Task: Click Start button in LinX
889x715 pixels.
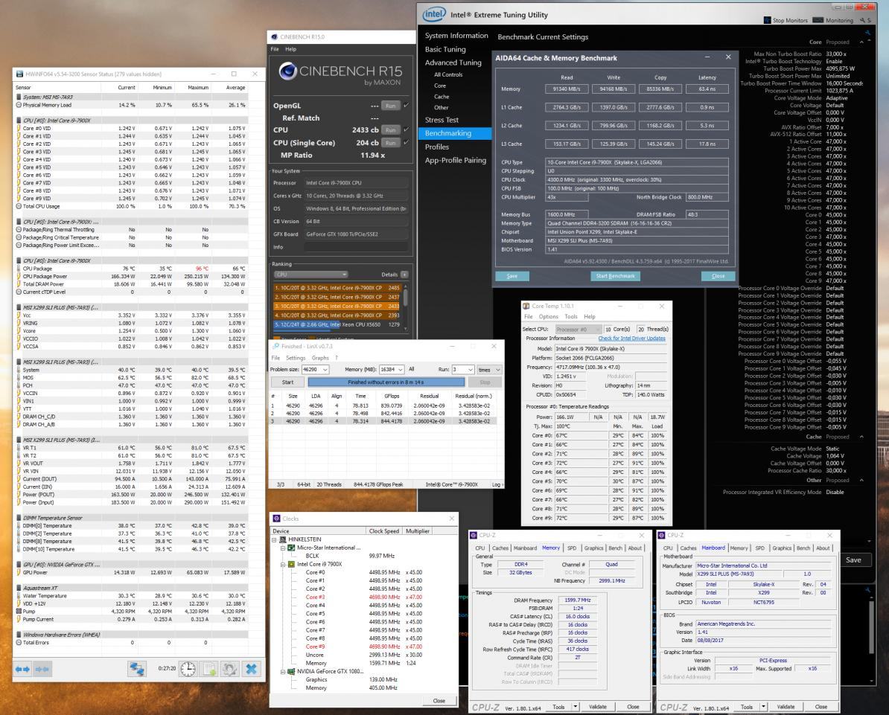Action: (x=288, y=382)
